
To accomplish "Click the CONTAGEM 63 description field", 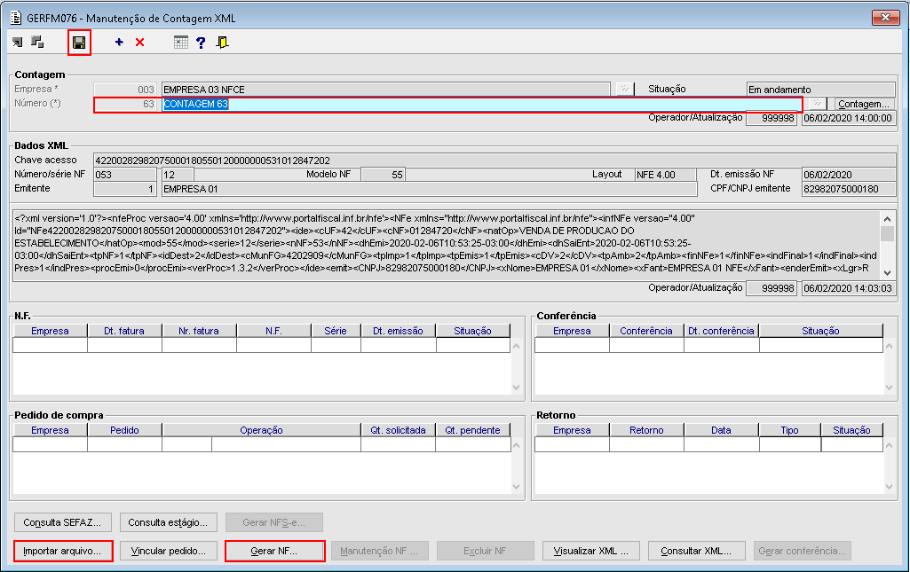I will click(480, 104).
